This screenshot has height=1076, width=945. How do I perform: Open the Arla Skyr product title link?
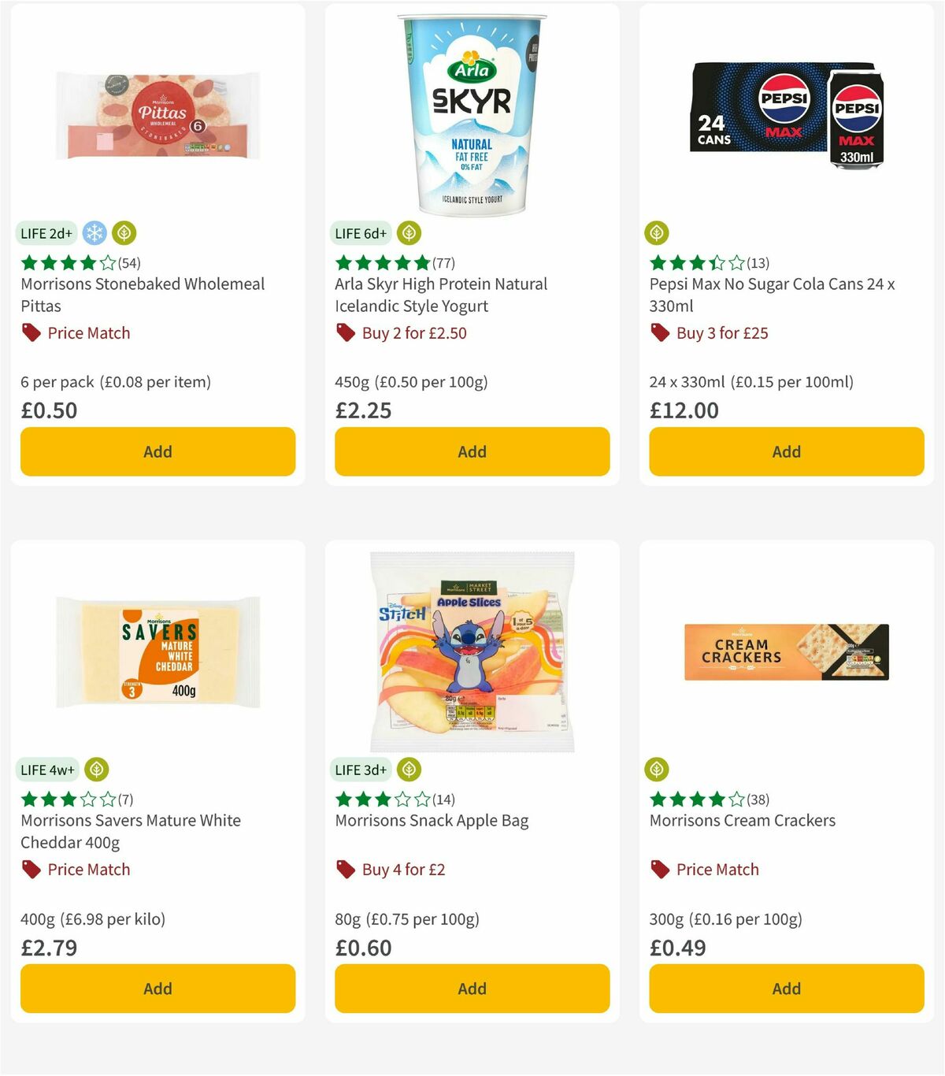click(439, 295)
